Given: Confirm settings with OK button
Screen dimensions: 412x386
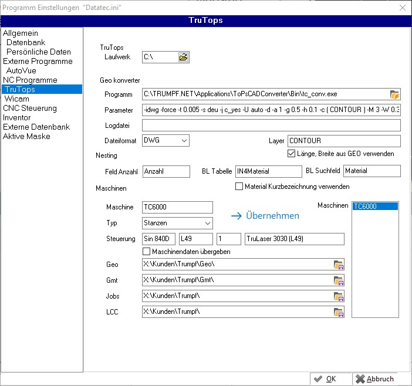Looking at the screenshot, I should (330, 379).
